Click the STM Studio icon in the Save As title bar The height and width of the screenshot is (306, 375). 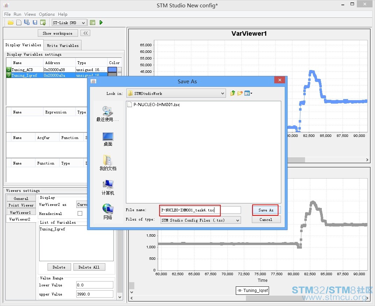click(93, 82)
